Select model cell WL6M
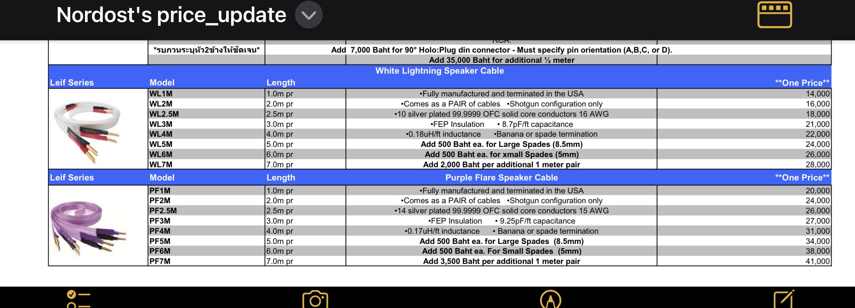855x308 pixels. pyautogui.click(x=206, y=154)
